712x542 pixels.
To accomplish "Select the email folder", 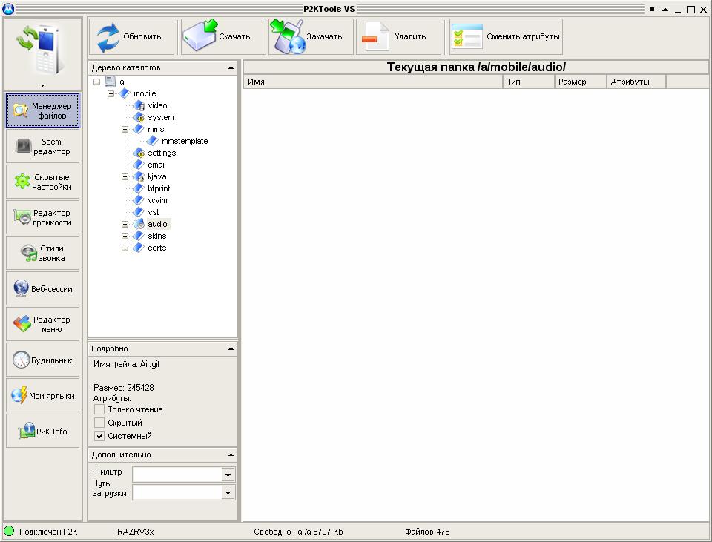I will coord(156,165).
